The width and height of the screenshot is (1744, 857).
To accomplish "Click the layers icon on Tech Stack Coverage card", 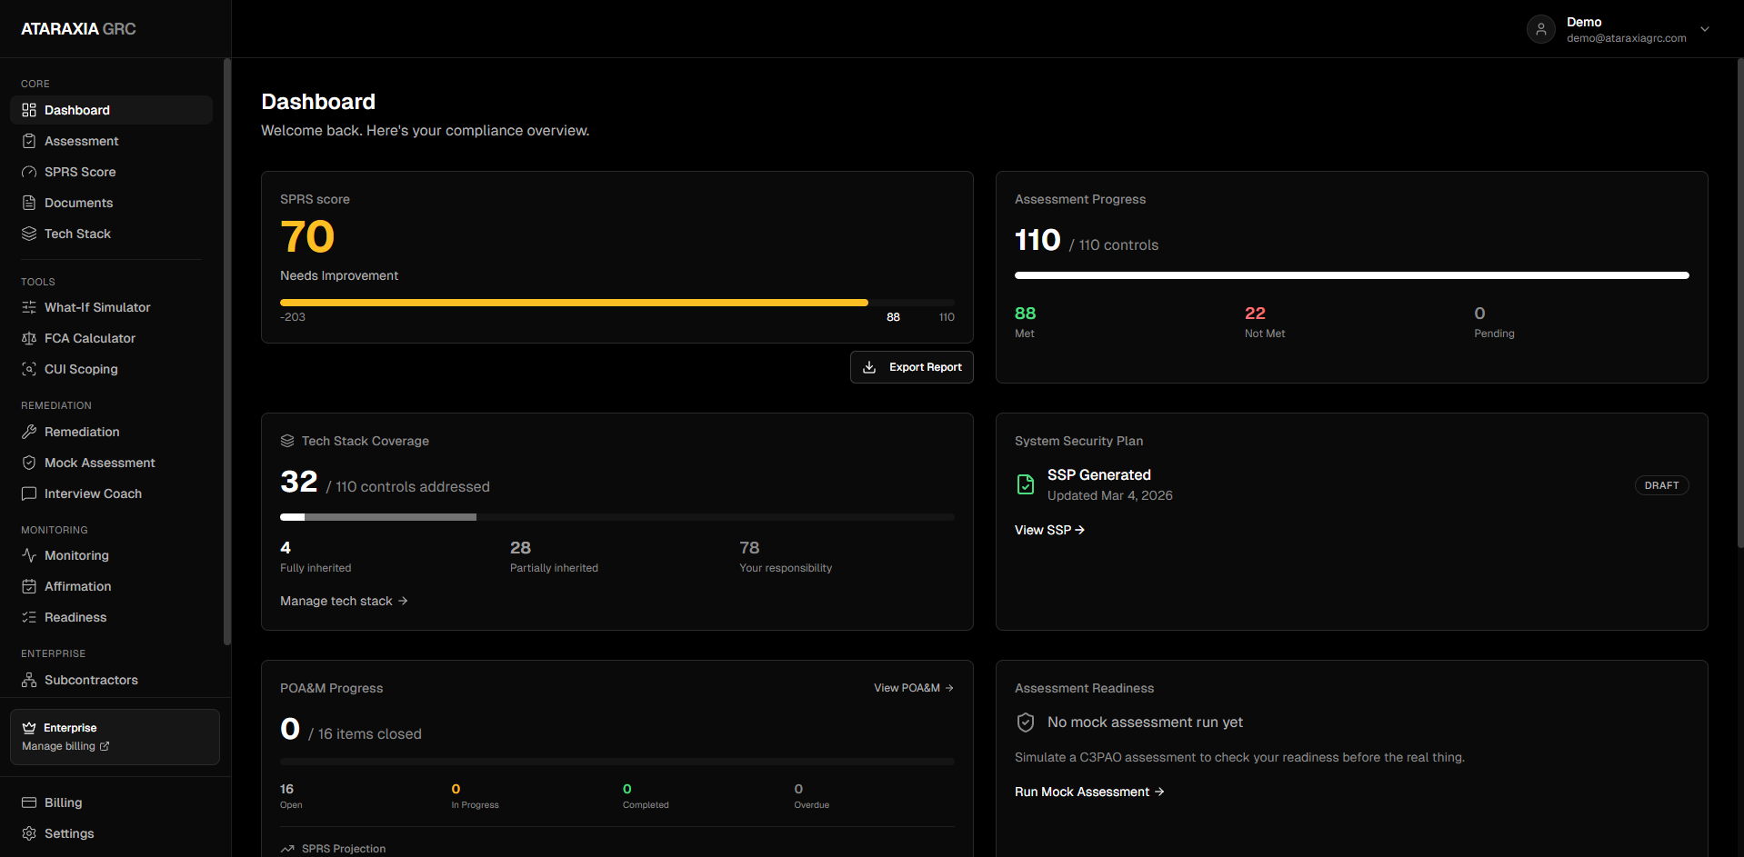I will coord(287,441).
